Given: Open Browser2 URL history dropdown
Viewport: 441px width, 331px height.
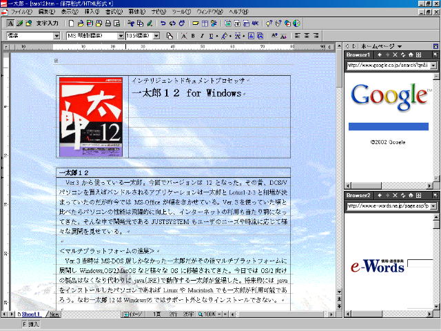Looking at the screenshot, I should click(x=433, y=206).
